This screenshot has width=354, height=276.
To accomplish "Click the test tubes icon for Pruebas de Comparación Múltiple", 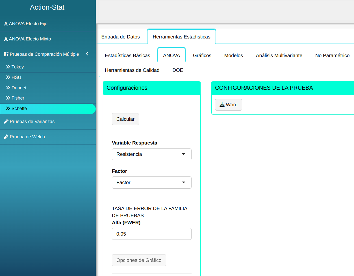I will [6, 54].
